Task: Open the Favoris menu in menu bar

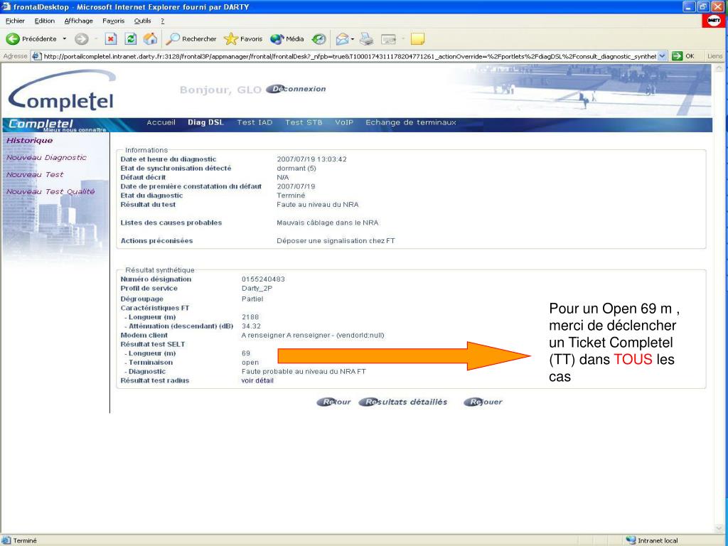Action: pyautogui.click(x=113, y=21)
